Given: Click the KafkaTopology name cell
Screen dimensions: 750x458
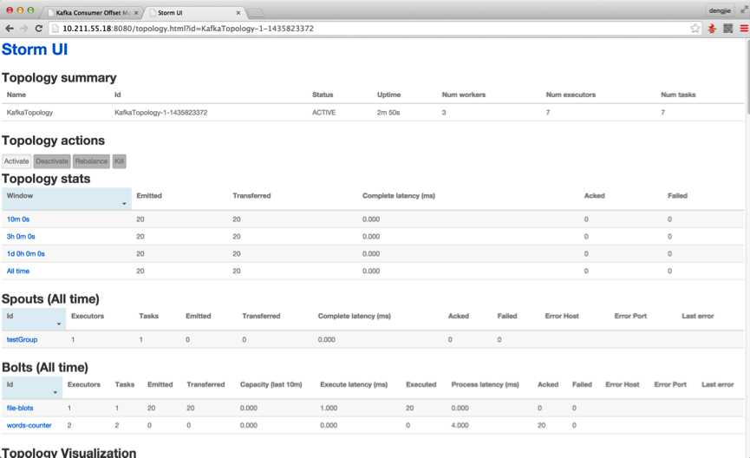Looking at the screenshot, I should coord(29,113).
